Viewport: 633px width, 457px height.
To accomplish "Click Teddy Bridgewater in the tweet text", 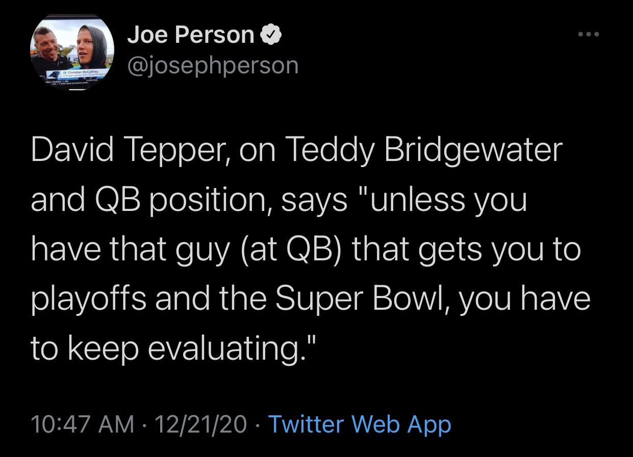I will (425, 150).
